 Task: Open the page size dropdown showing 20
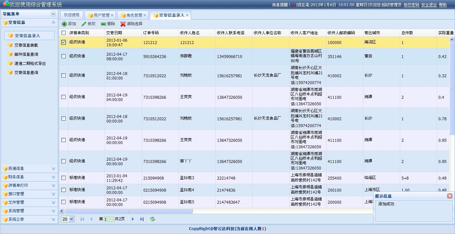tap(68, 219)
